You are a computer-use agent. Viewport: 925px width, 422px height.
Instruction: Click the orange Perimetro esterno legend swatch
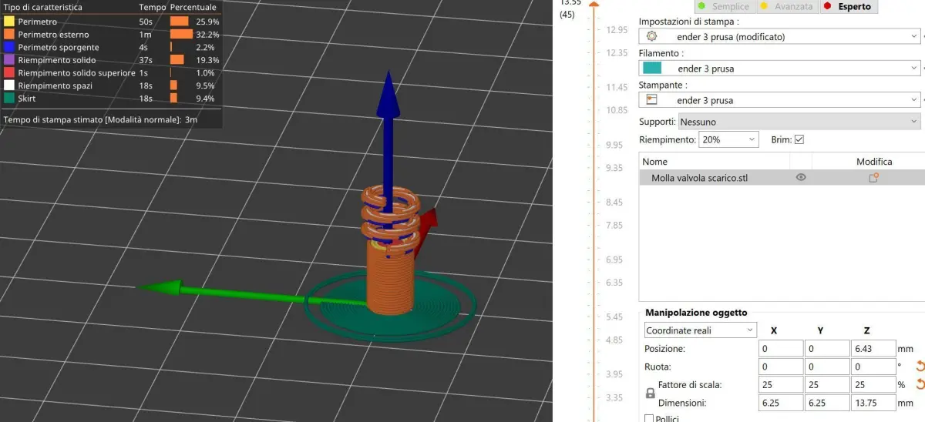[8, 35]
